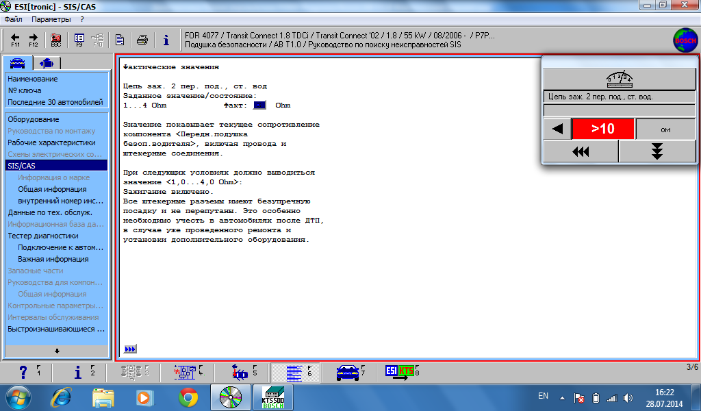The width and height of the screenshot is (701, 411).
Task: Expand sidebar list with bottom down arrow
Action: (57, 351)
